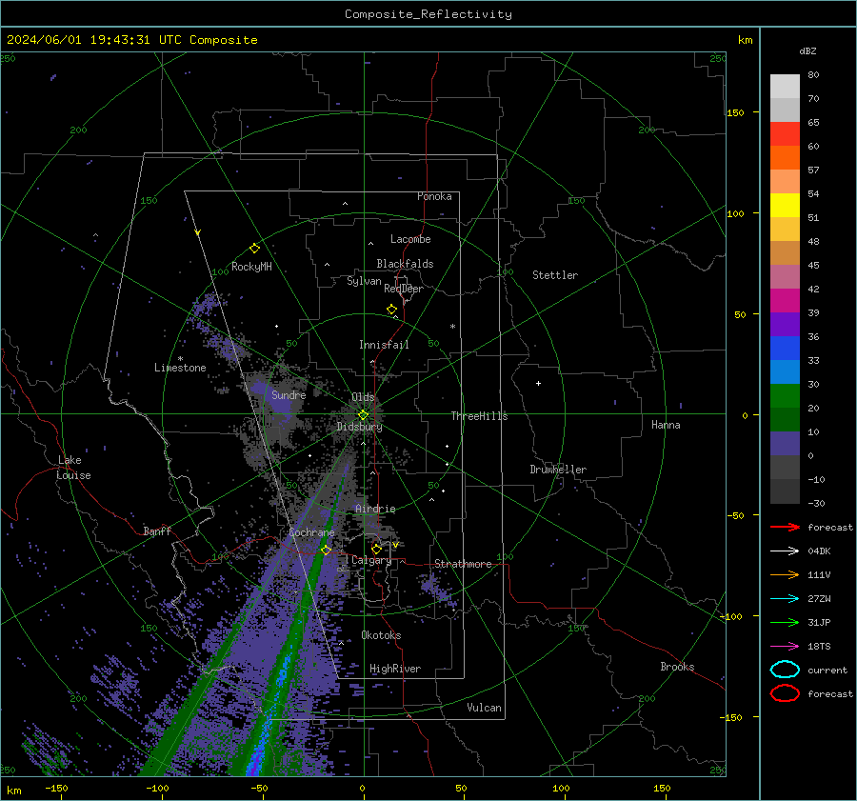Select the yellow 51-54 dBZ swatch
Image resolution: width=857 pixels, height=801 pixels.
coord(785,206)
